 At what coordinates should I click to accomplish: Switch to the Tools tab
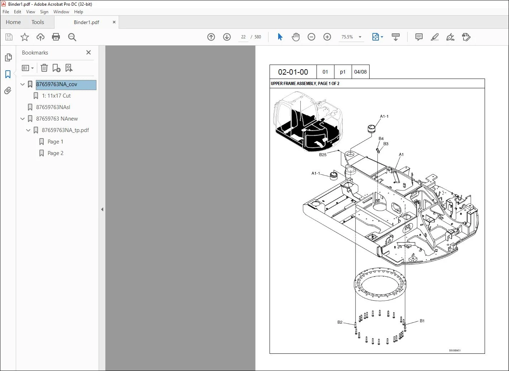click(38, 22)
